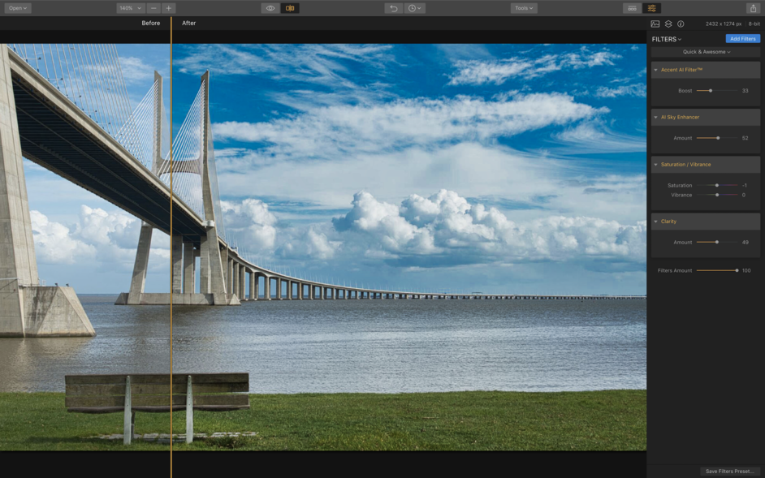Show the histogram panel icon
The image size is (765, 478).
click(x=656, y=24)
